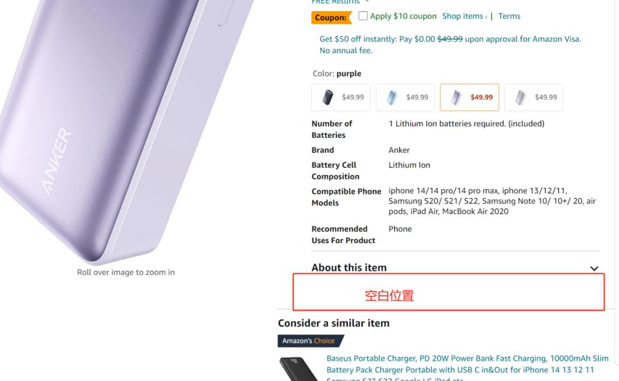Expand the FREE Returns dropdown arrow
Viewport: 619px width, 381px height.
367,2
